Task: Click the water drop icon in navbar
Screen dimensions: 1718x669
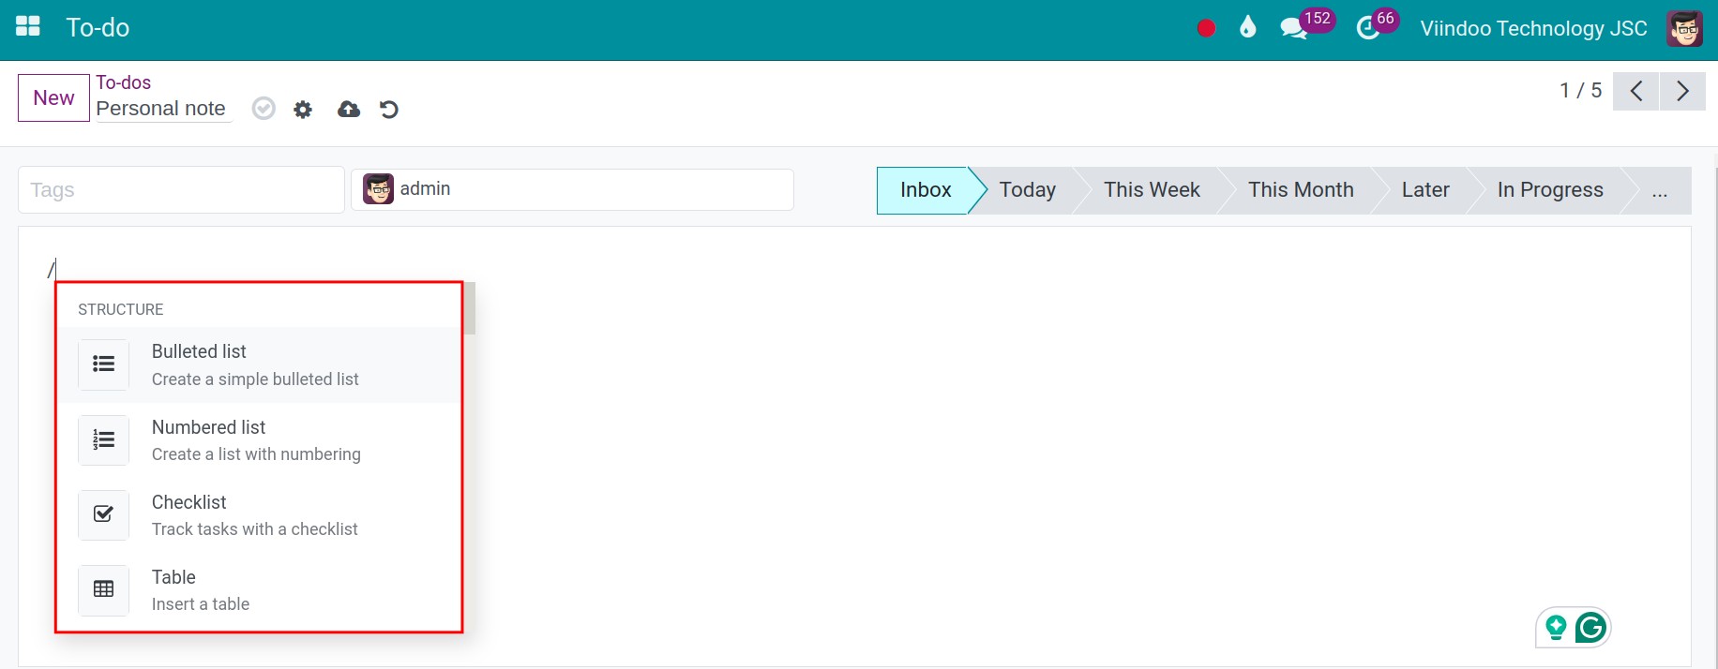Action: tap(1247, 27)
